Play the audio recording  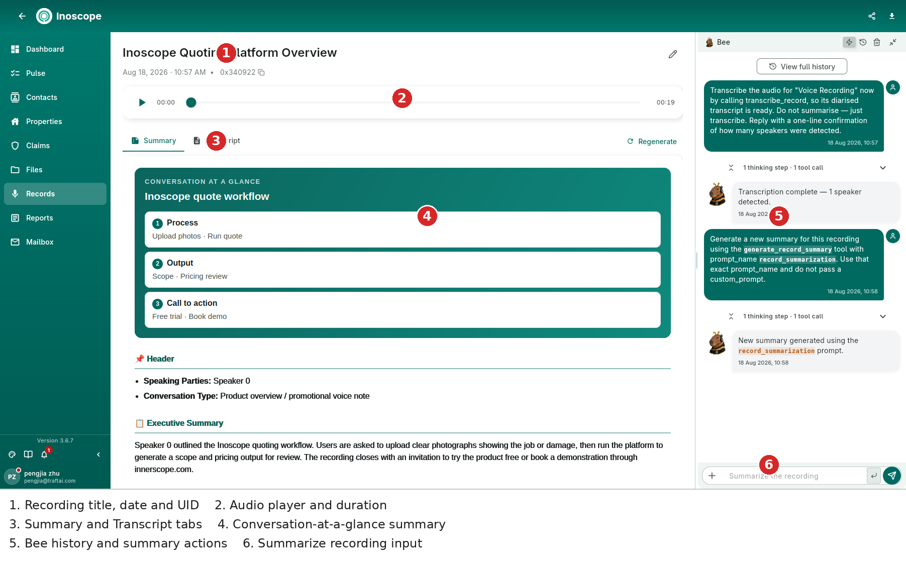pyautogui.click(x=142, y=102)
